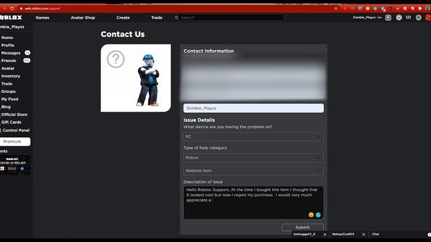Viewport: 431px width, 242px height.
Task: Open Avatar in the sidebar
Action: click(7, 69)
